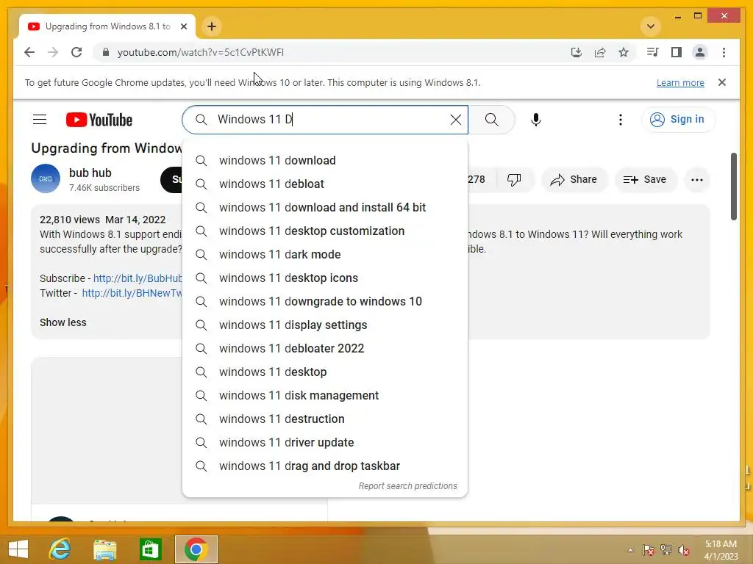Click the lock icon in the address bar
The height and width of the screenshot is (564, 753).
(x=106, y=52)
